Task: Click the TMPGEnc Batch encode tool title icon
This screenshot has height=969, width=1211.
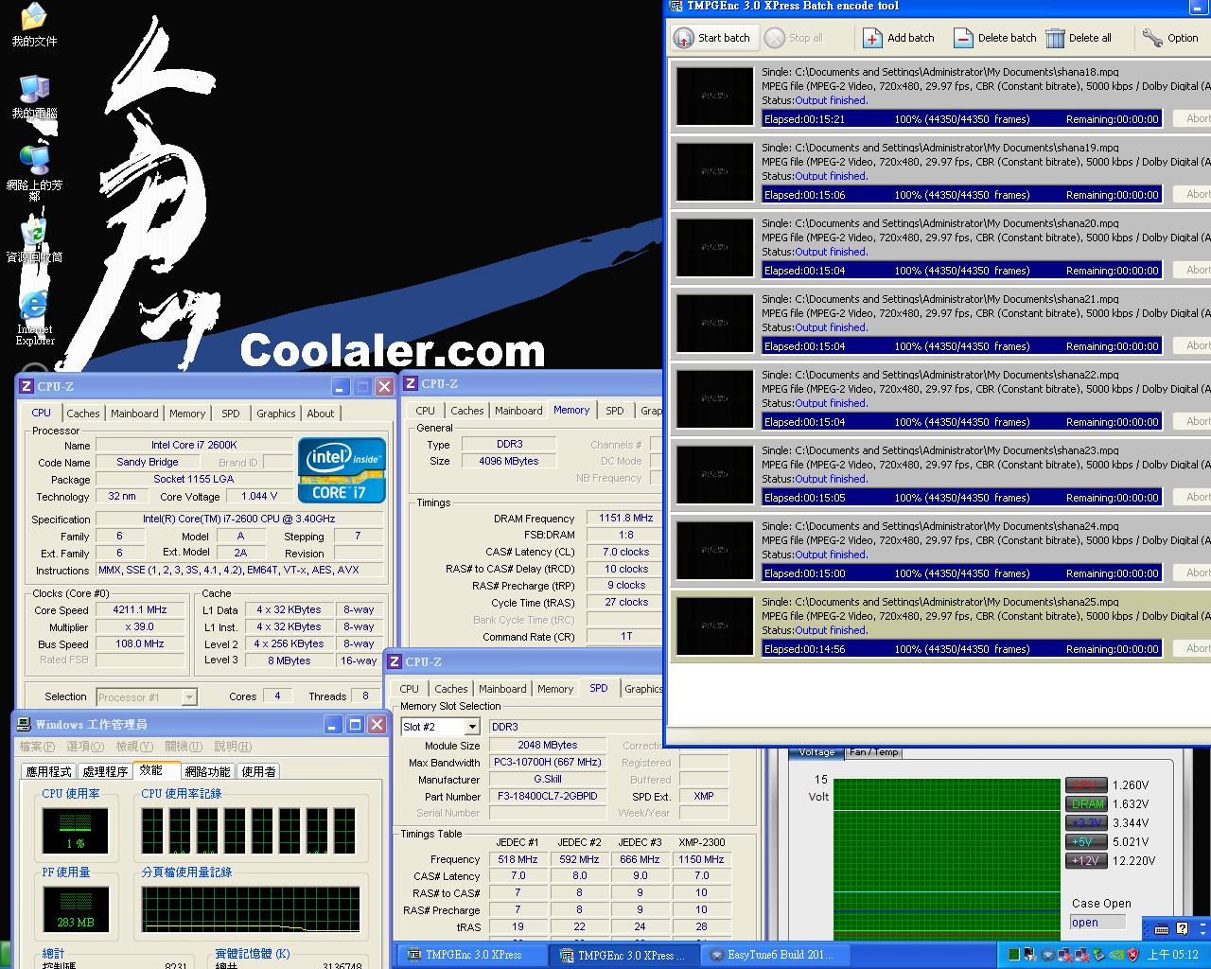Action: [x=676, y=6]
